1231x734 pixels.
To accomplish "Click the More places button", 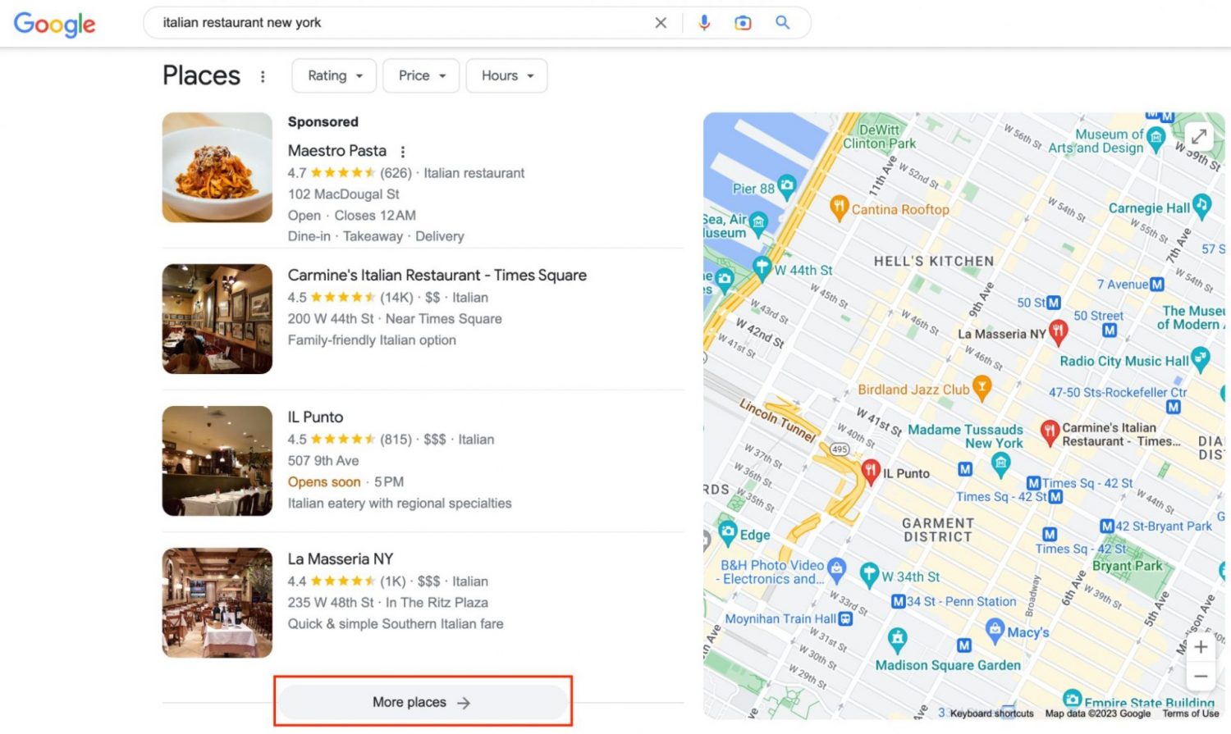I will click(423, 702).
